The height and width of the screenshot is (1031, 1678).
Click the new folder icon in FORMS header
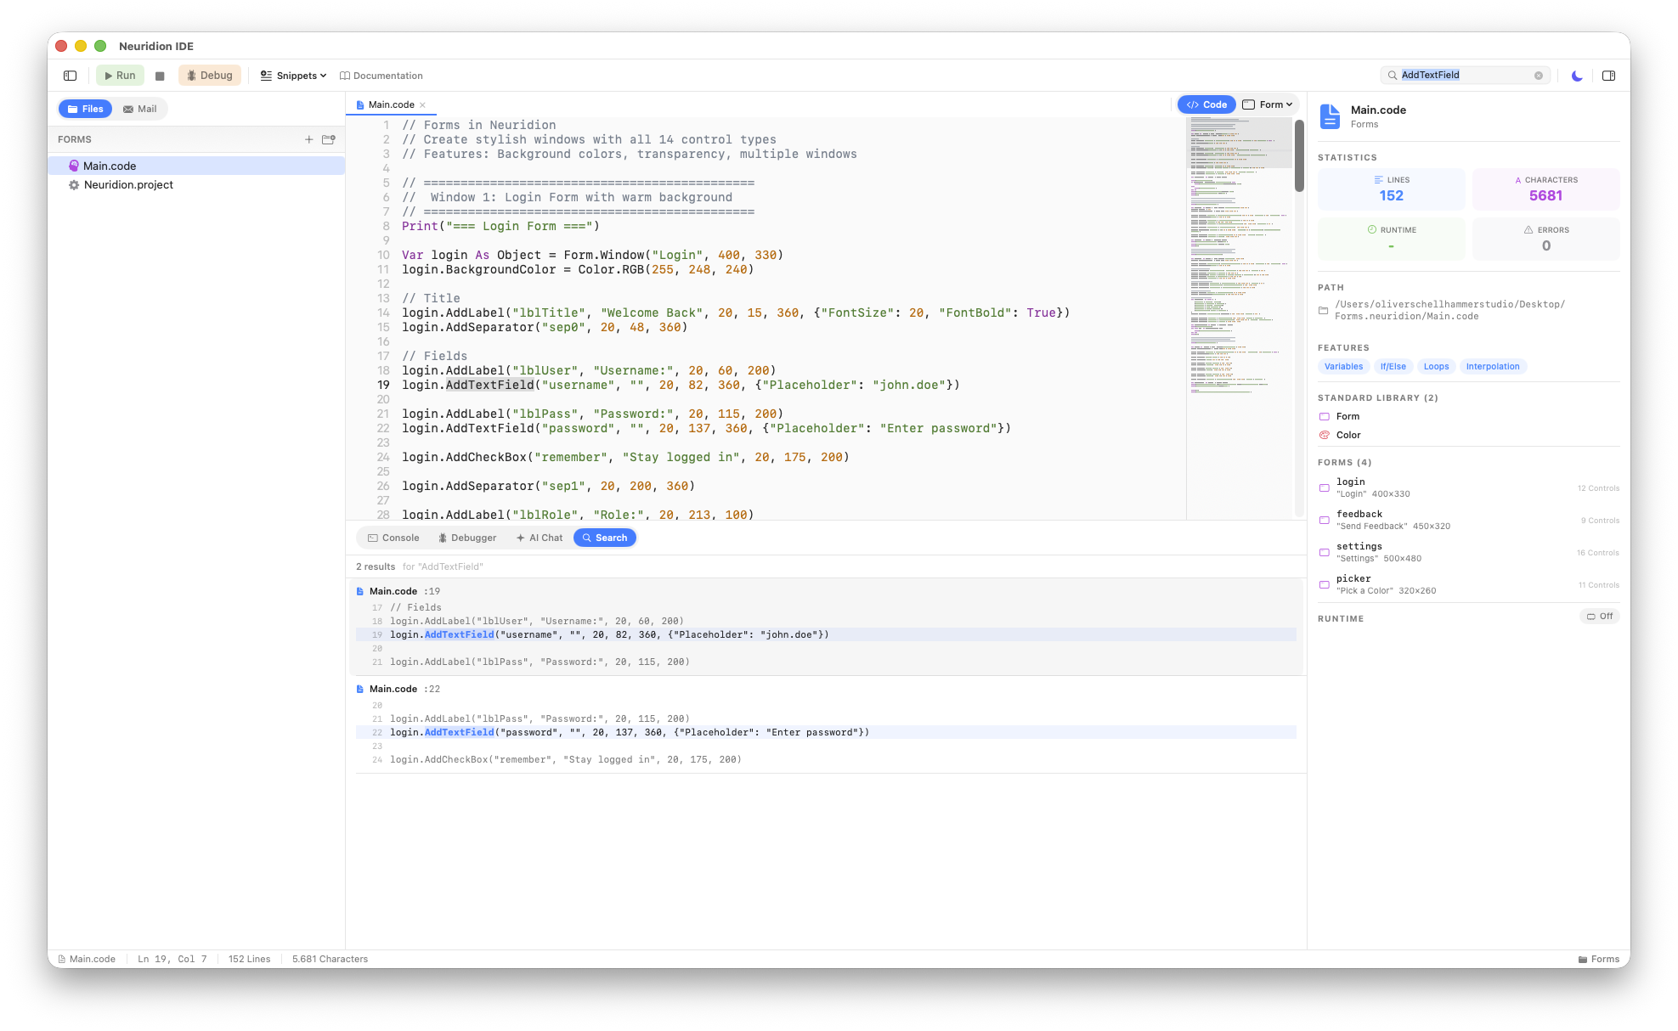[329, 139]
